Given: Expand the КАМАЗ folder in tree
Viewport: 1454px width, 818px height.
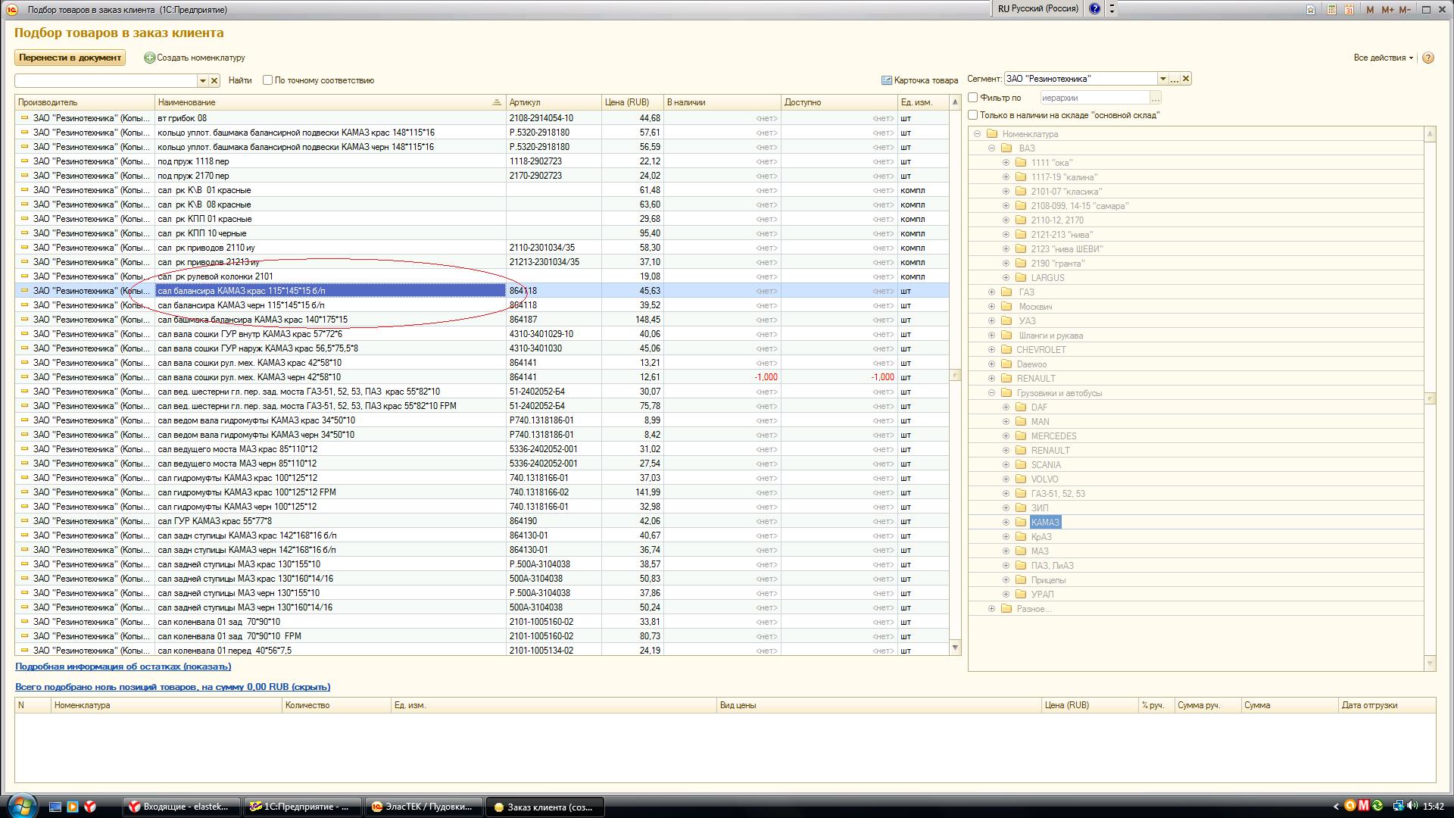Looking at the screenshot, I should [1006, 523].
